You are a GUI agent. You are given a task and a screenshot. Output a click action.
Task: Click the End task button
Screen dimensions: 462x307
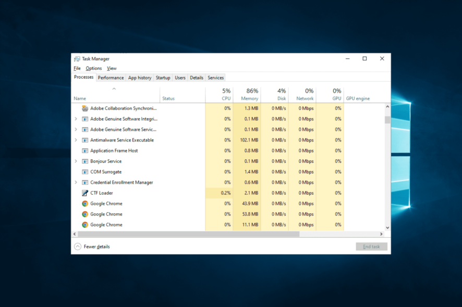pos(371,246)
